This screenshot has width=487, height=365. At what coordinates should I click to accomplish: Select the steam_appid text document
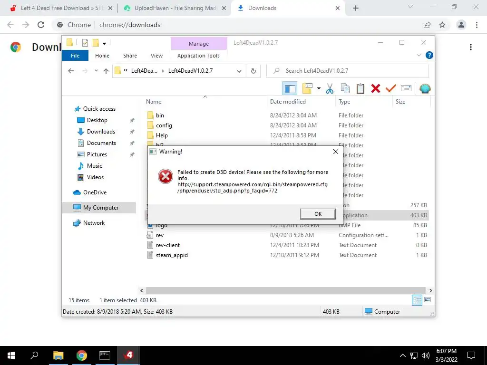(172, 255)
